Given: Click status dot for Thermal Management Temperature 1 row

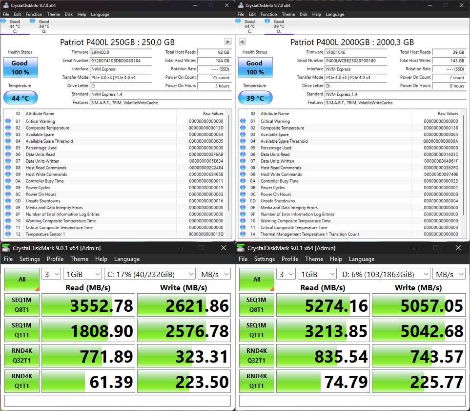Looking at the screenshot, I should (243, 234).
